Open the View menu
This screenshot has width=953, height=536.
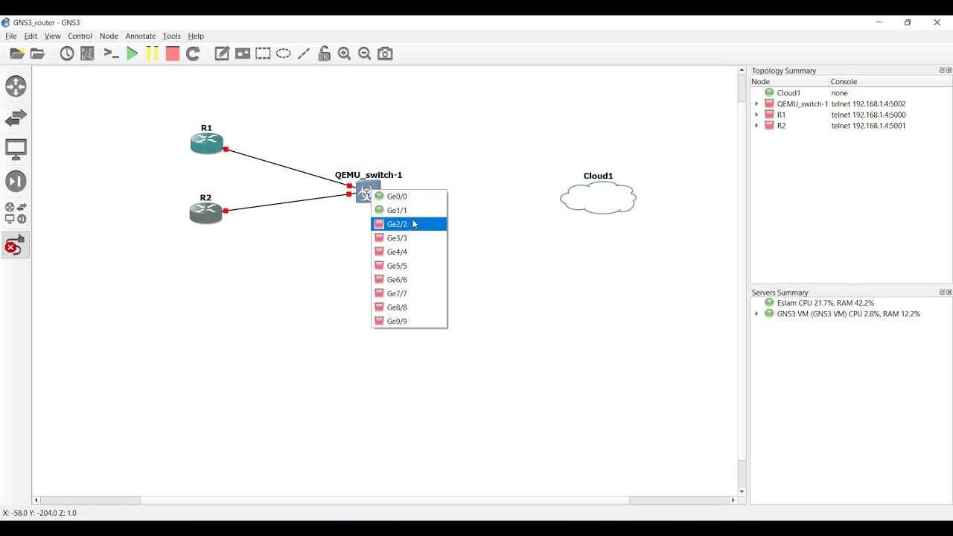click(x=53, y=36)
